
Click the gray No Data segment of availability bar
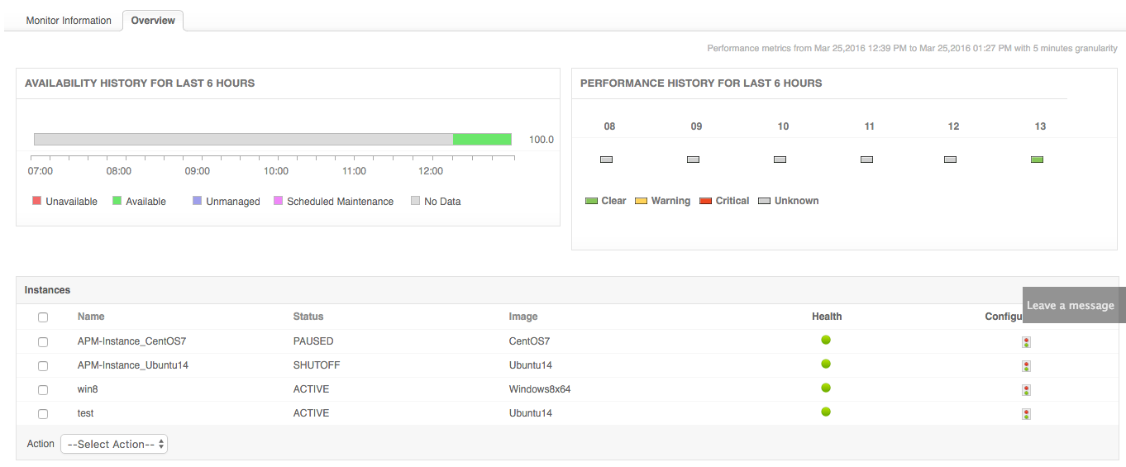[x=244, y=140]
